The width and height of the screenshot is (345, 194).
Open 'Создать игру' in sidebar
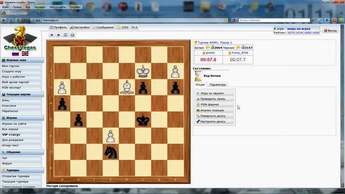(12, 72)
